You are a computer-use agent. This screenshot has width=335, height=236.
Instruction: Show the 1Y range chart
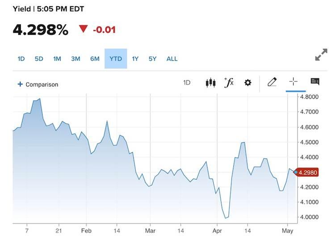click(135, 59)
